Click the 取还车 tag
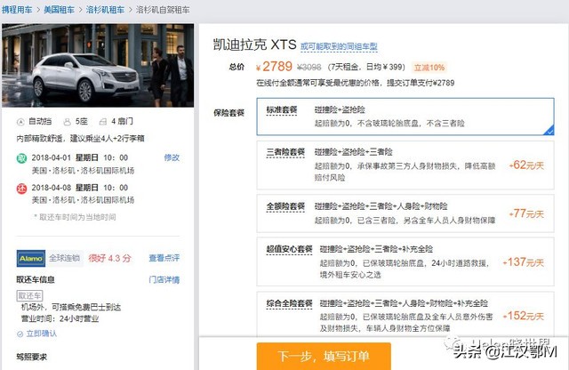 coord(29,295)
